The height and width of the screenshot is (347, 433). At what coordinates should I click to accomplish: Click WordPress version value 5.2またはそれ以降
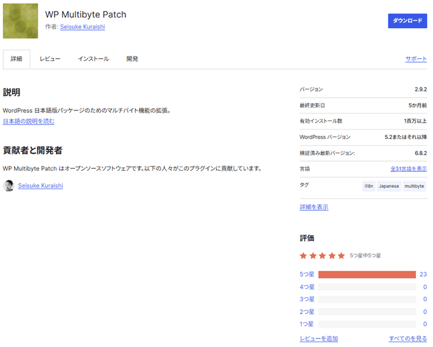[x=406, y=137]
